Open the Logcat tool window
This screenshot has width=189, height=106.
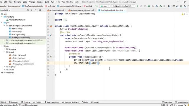95,102
